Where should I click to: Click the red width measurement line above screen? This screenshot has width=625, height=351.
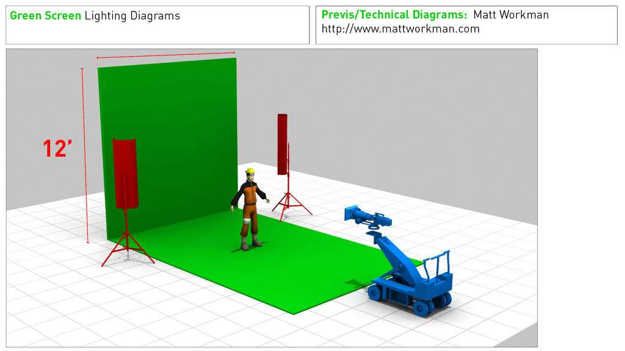(165, 55)
